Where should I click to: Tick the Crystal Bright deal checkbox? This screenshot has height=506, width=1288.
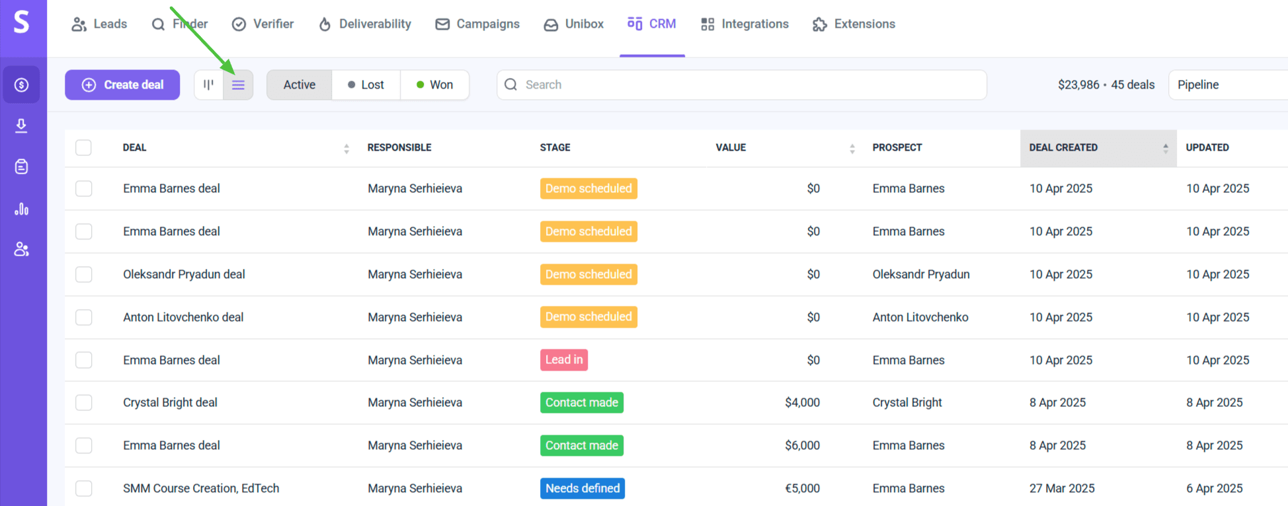pyautogui.click(x=83, y=402)
